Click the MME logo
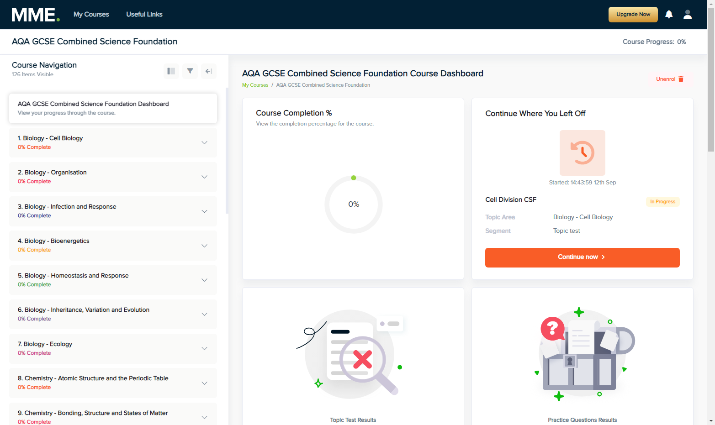715x425 pixels. click(x=36, y=15)
